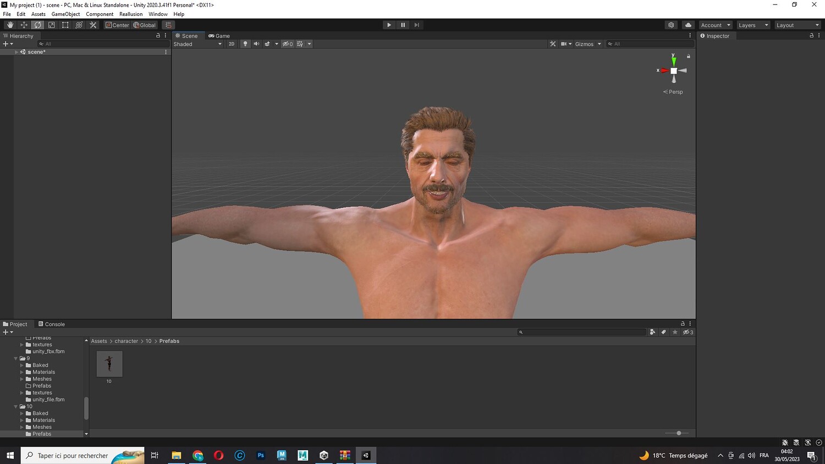Click the Account button
Image resolution: width=825 pixels, height=464 pixels.
coord(715,25)
